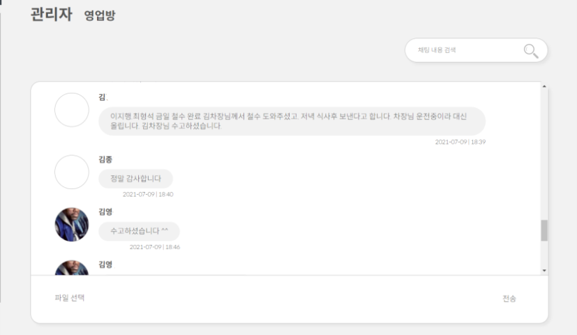The image size is (577, 335).
Task: Click the timestamp 2021-07-09 | 18:40
Action: pyautogui.click(x=148, y=195)
